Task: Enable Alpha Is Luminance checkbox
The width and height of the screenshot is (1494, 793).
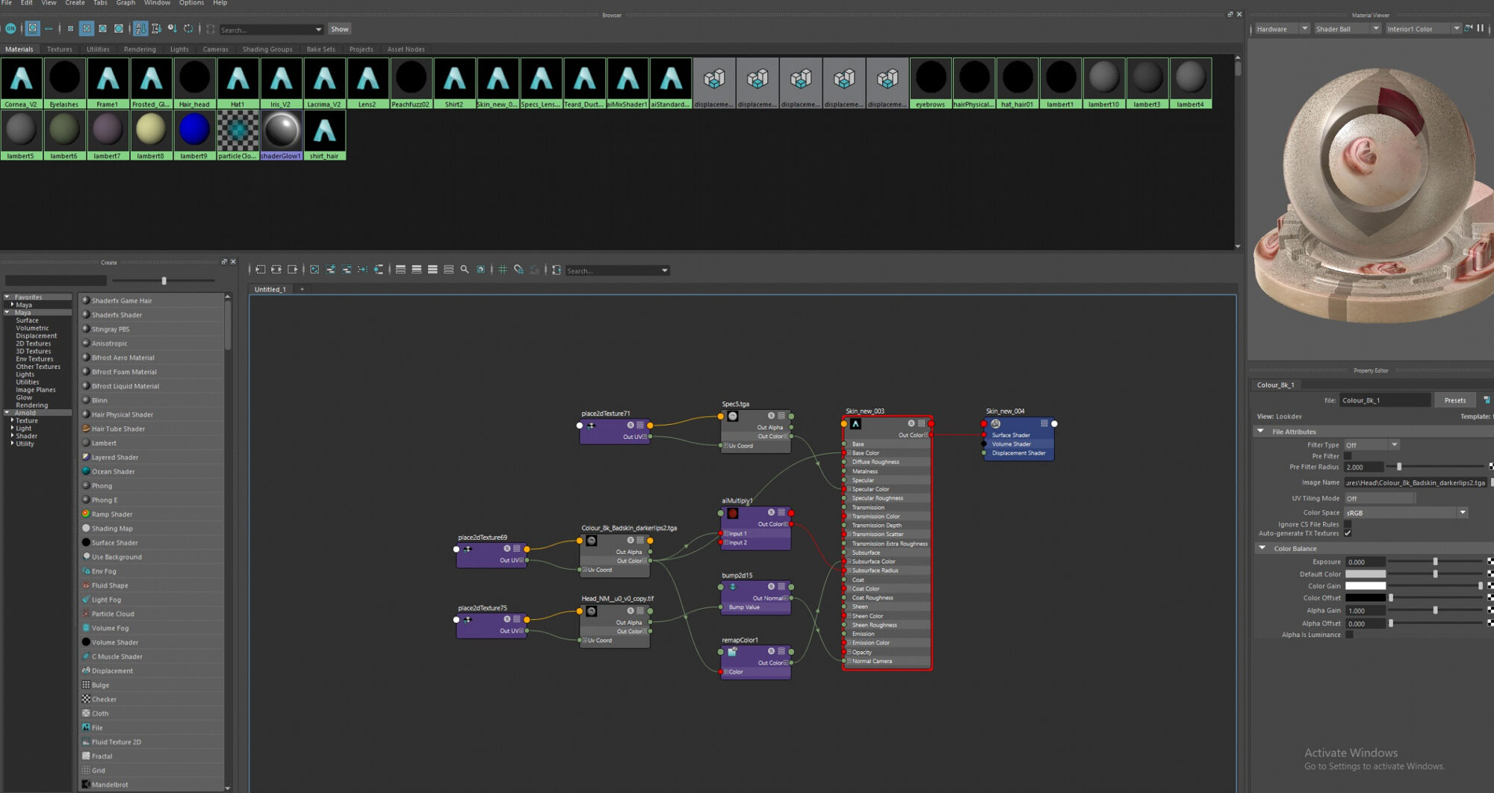Action: click(1349, 635)
